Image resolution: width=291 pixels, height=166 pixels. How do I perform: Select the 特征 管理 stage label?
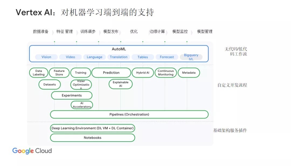point(65,31)
